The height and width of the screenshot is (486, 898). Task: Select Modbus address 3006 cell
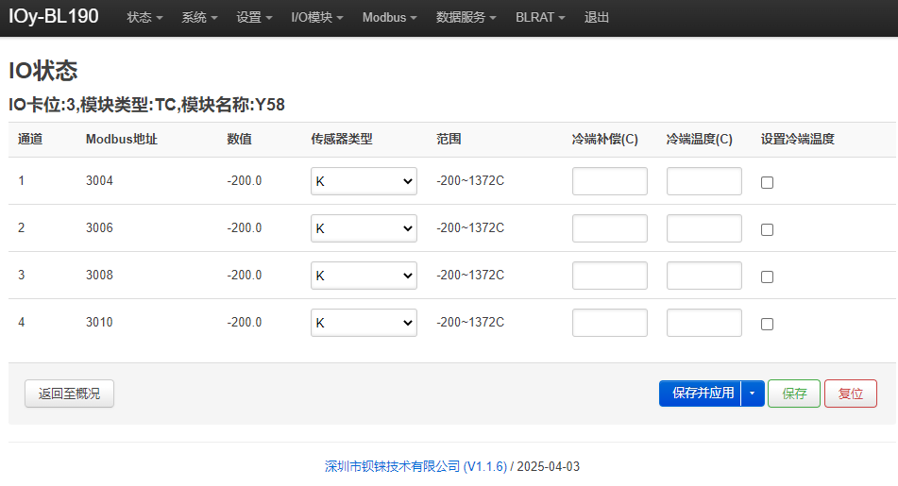(100, 227)
